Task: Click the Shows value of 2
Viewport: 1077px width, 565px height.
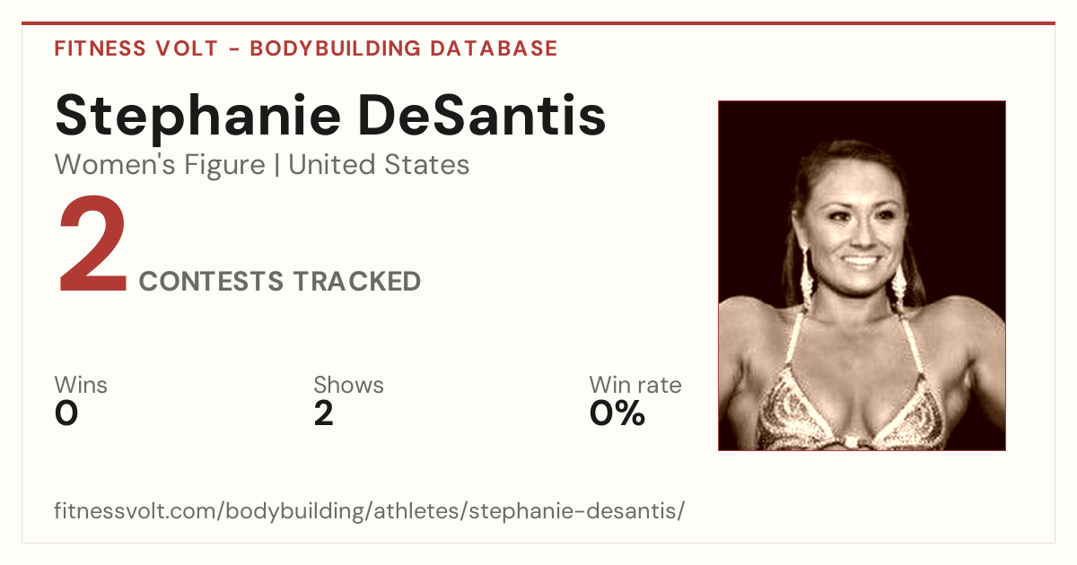Action: 323,413
